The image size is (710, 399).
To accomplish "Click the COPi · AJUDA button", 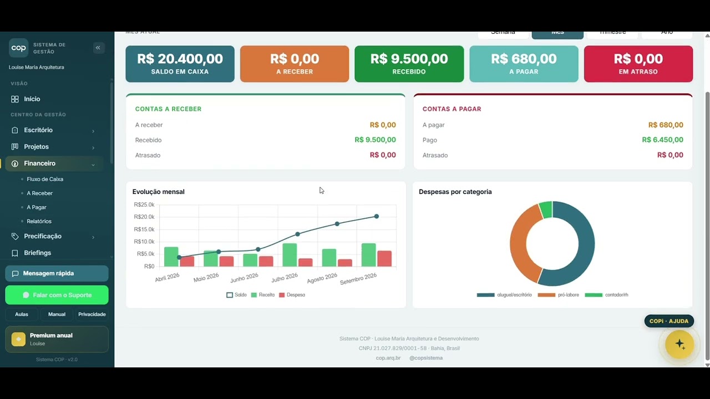I will tap(669, 321).
